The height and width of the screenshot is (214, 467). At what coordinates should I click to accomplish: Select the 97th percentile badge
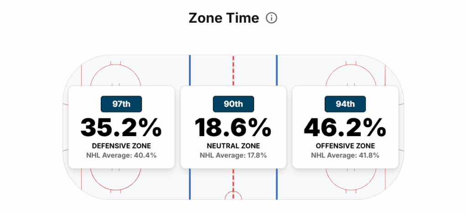[x=121, y=104]
